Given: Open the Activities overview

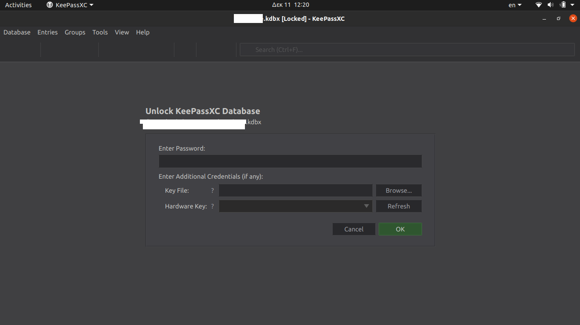Looking at the screenshot, I should tap(18, 5).
